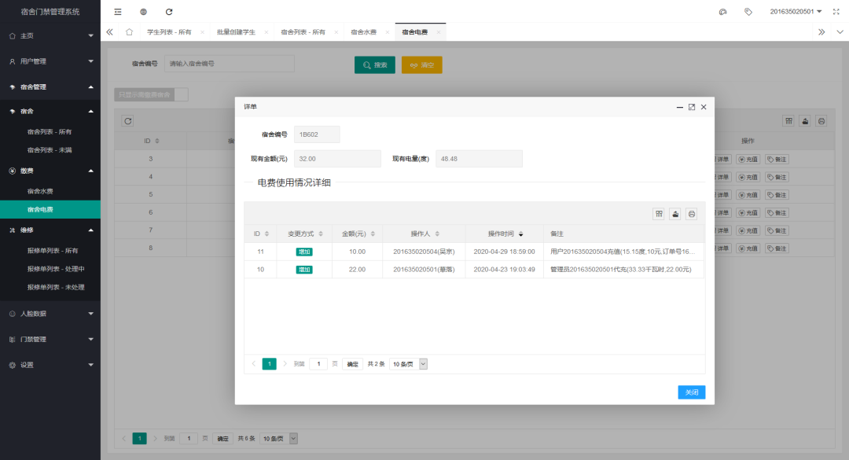Image resolution: width=849 pixels, height=460 pixels.
Task: Click the blue 关闭 button
Action: [x=692, y=392]
